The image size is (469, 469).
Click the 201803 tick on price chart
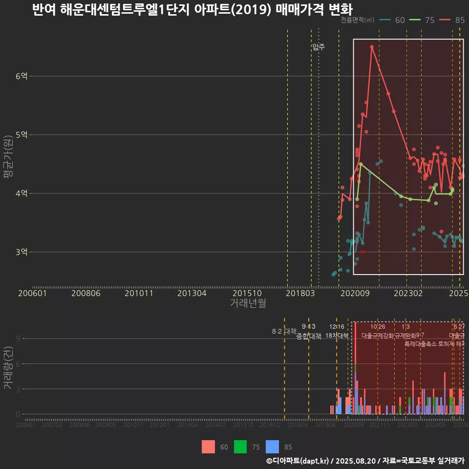[300, 293]
